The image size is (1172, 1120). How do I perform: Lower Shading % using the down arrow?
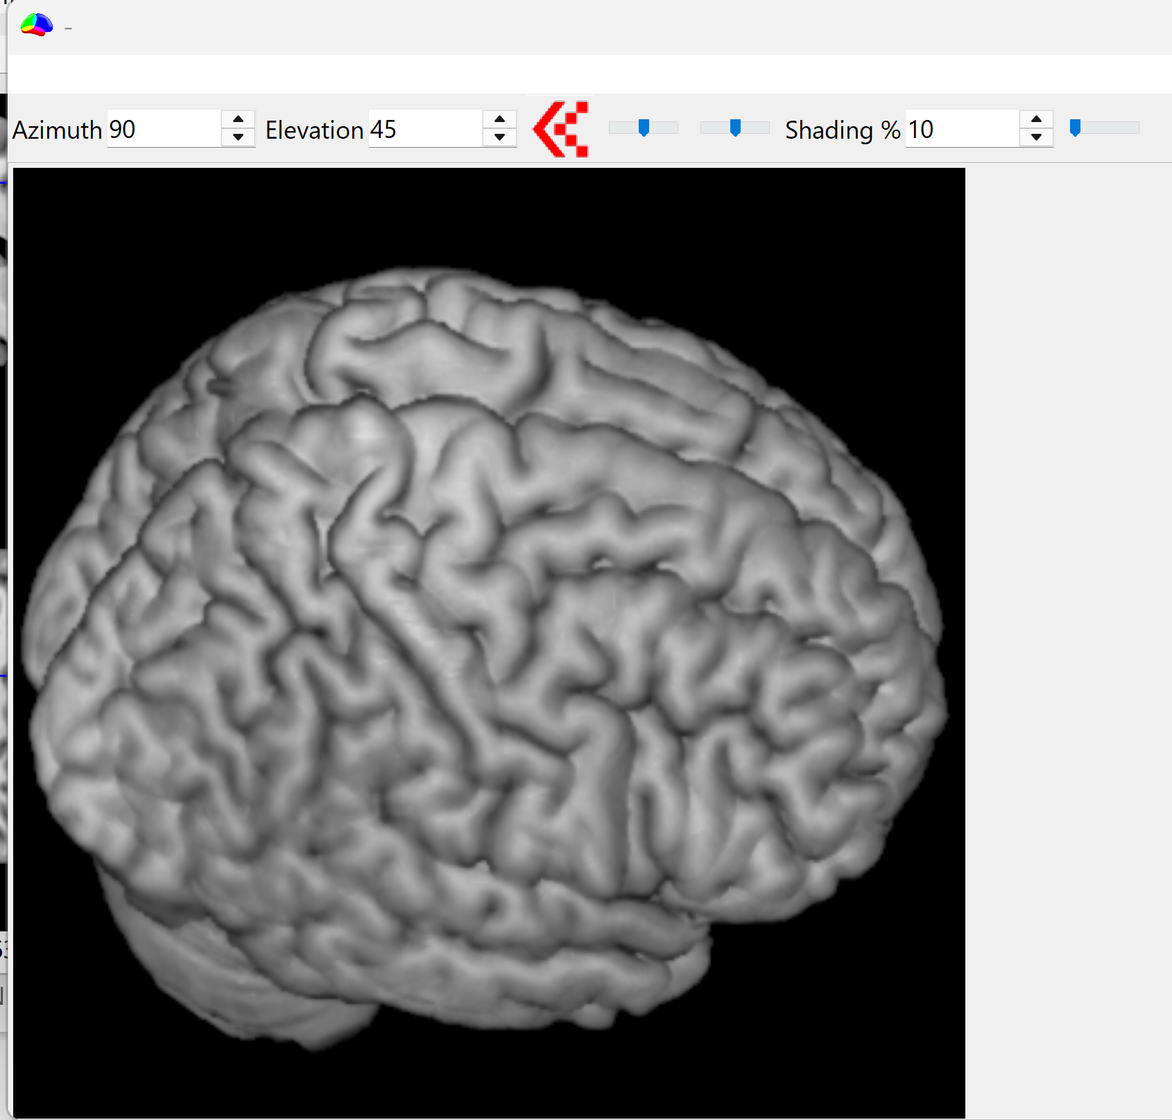click(1036, 137)
